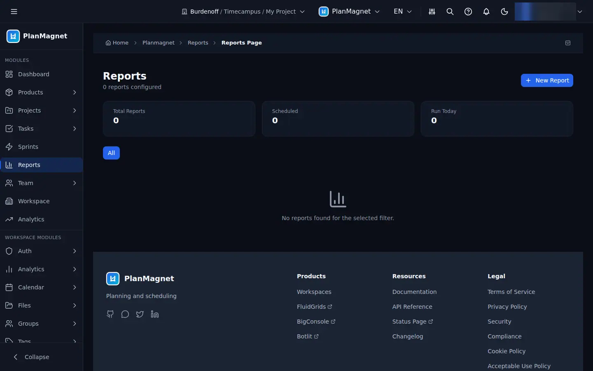Image resolution: width=593 pixels, height=371 pixels.
Task: Open Changelog footer link
Action: (408, 336)
